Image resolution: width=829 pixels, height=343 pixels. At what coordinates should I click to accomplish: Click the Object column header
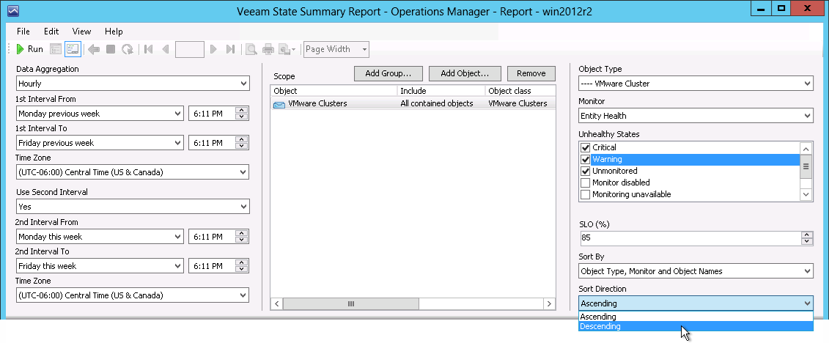tap(334, 91)
